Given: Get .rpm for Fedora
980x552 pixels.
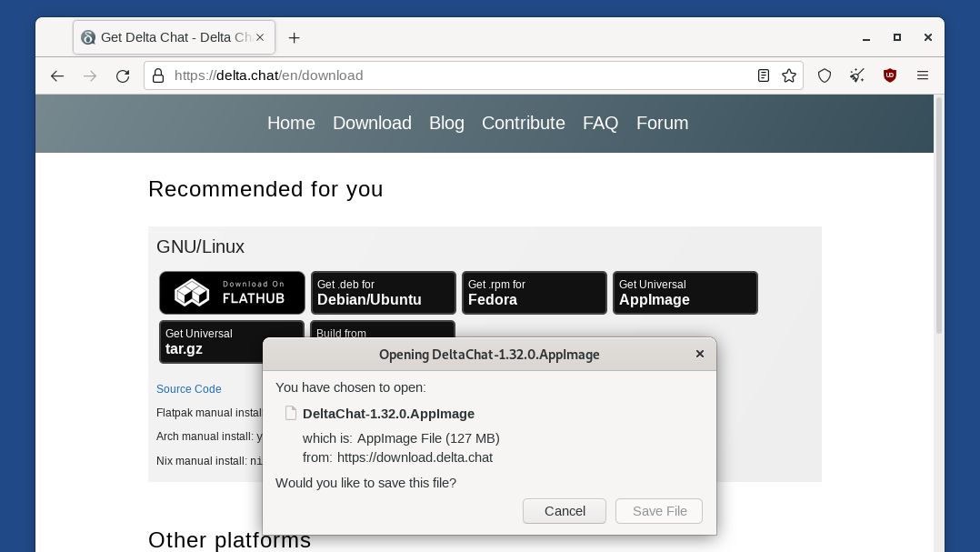Looking at the screenshot, I should (535, 293).
